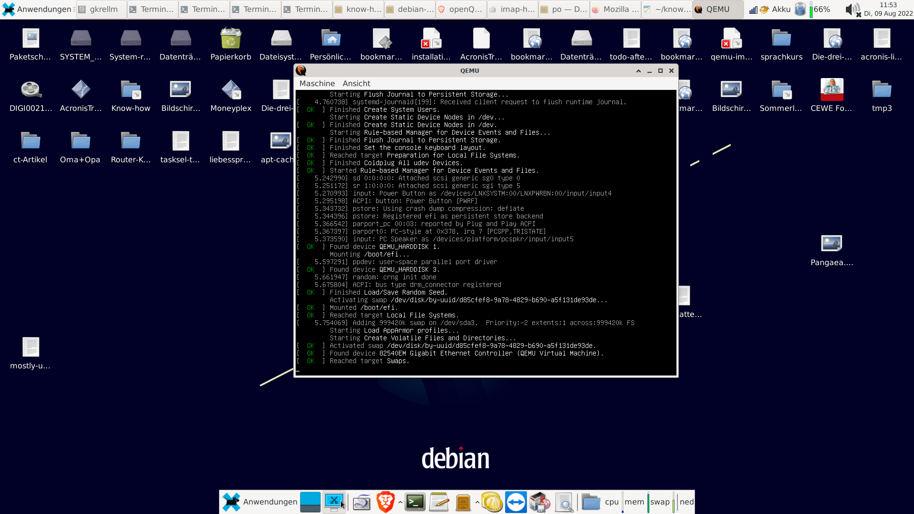The height and width of the screenshot is (514, 914).
Task: Open the Anwendungen menu in top panel
Action: [37, 9]
